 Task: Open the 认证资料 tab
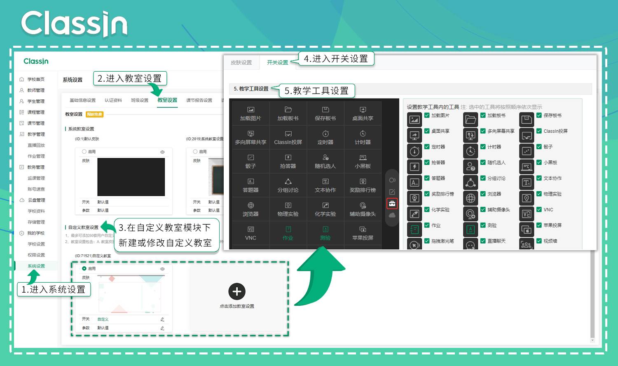click(113, 100)
